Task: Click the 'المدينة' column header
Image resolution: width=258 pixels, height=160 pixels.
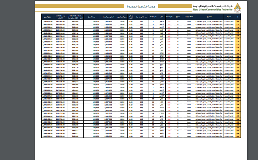Action: pyautogui.click(x=229, y=17)
